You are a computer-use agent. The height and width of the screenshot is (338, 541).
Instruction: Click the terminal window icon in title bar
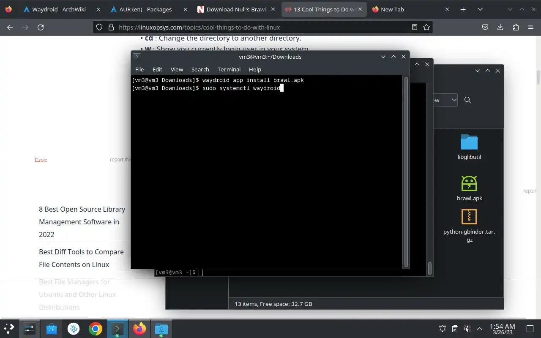137,56
